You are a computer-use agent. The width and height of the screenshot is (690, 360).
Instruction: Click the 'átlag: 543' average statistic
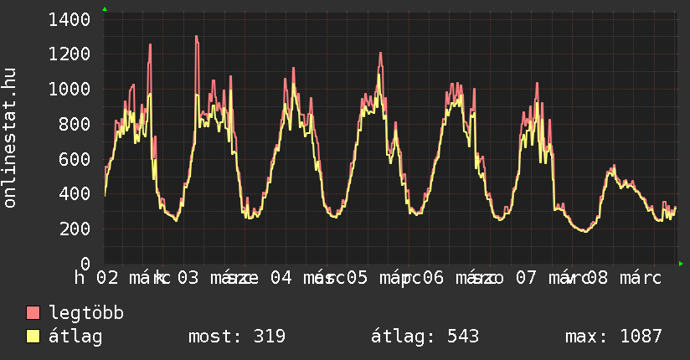click(x=425, y=337)
